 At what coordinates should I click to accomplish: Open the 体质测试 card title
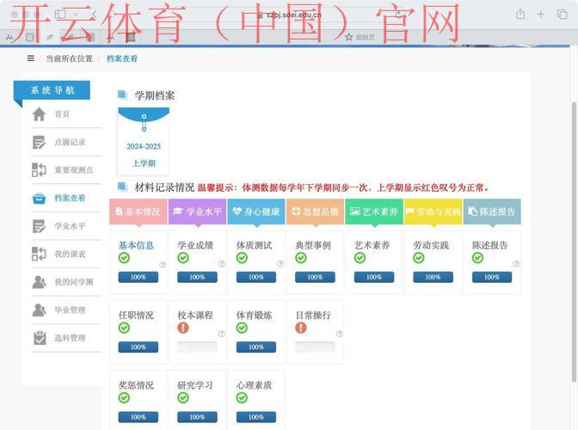point(255,245)
